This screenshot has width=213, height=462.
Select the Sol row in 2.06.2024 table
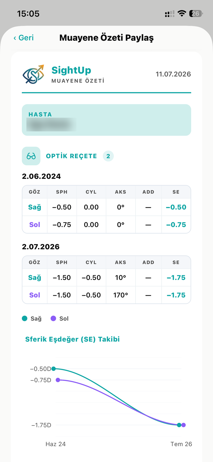(106, 225)
